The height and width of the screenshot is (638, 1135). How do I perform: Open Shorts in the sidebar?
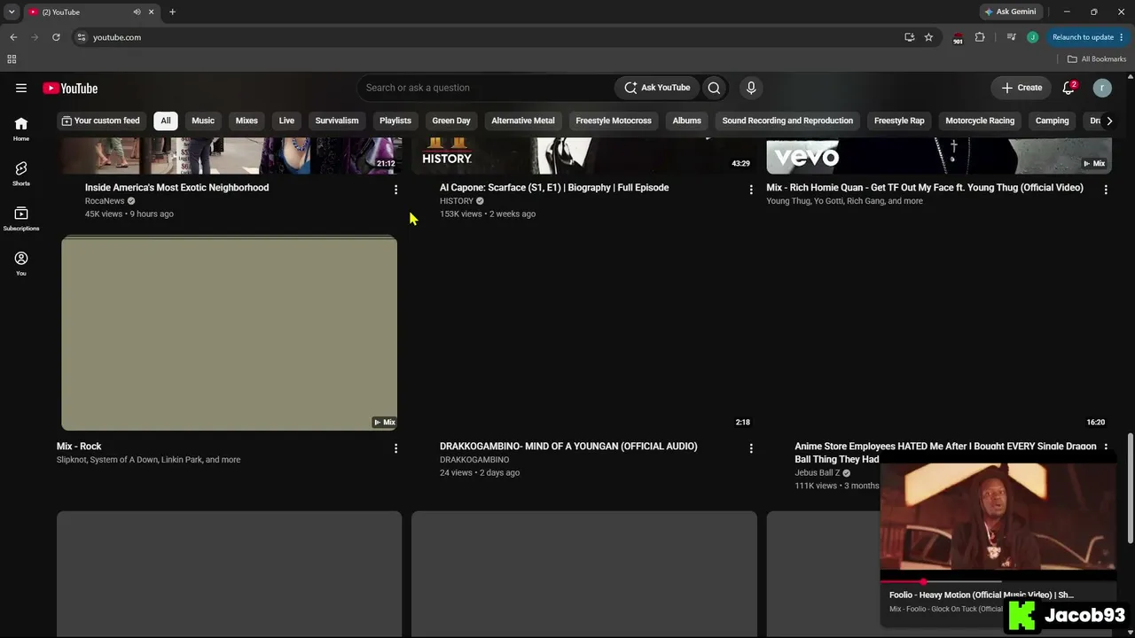coord(21,174)
